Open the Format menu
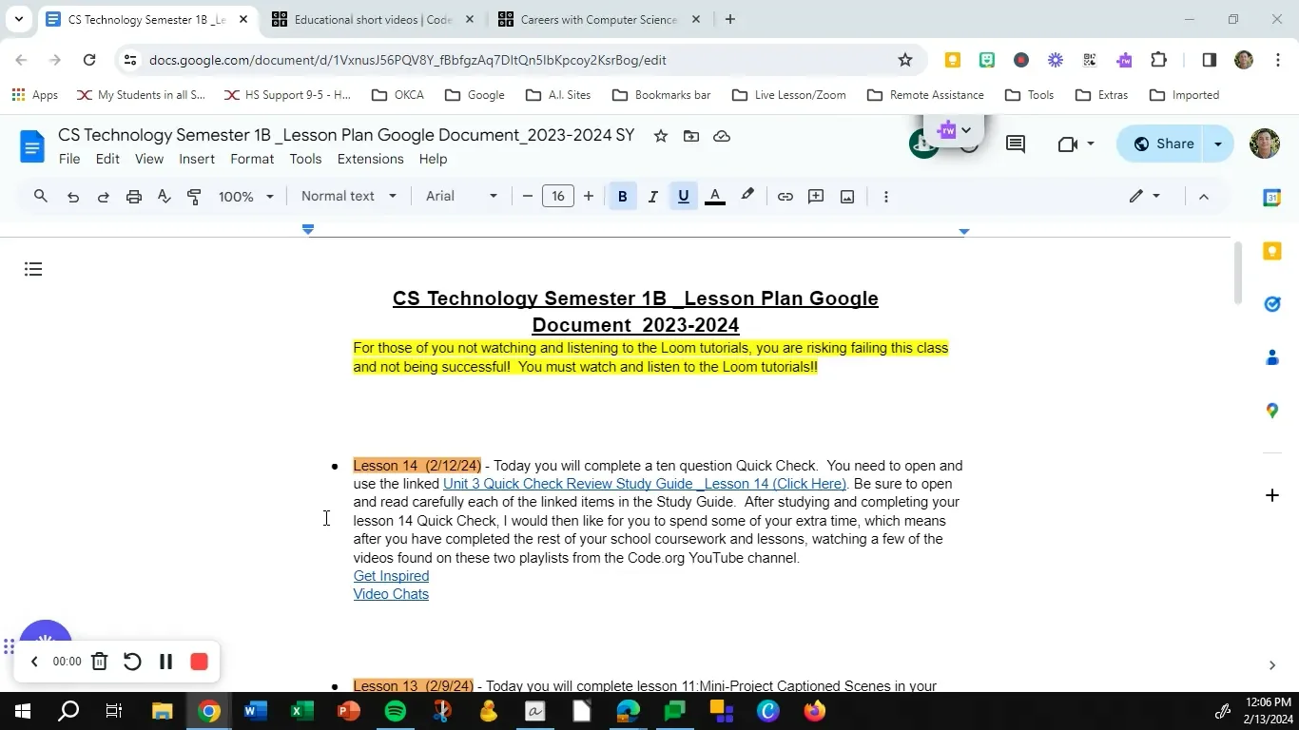Viewport: 1299px width, 730px height. (252, 159)
